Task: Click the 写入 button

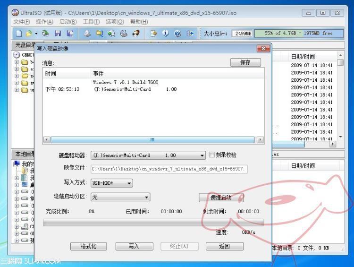Action: pyautogui.click(x=135, y=246)
